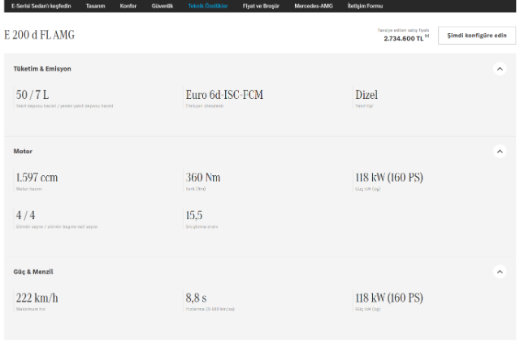Click the Maksimum hız label
The height and width of the screenshot is (343, 520).
[31, 309]
